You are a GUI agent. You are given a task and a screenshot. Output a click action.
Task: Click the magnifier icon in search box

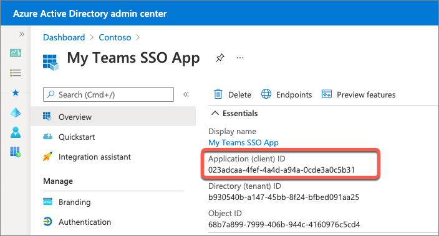coord(51,94)
